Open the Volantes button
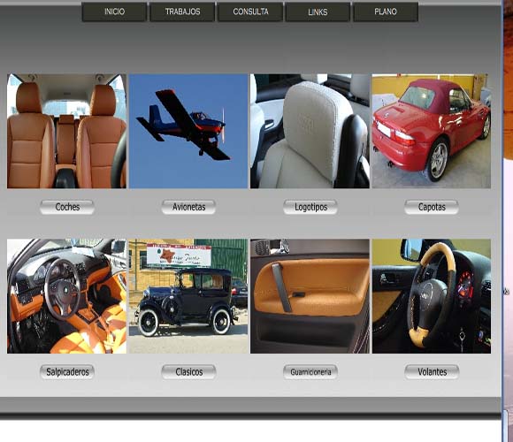This screenshot has height=442, width=513. click(432, 372)
